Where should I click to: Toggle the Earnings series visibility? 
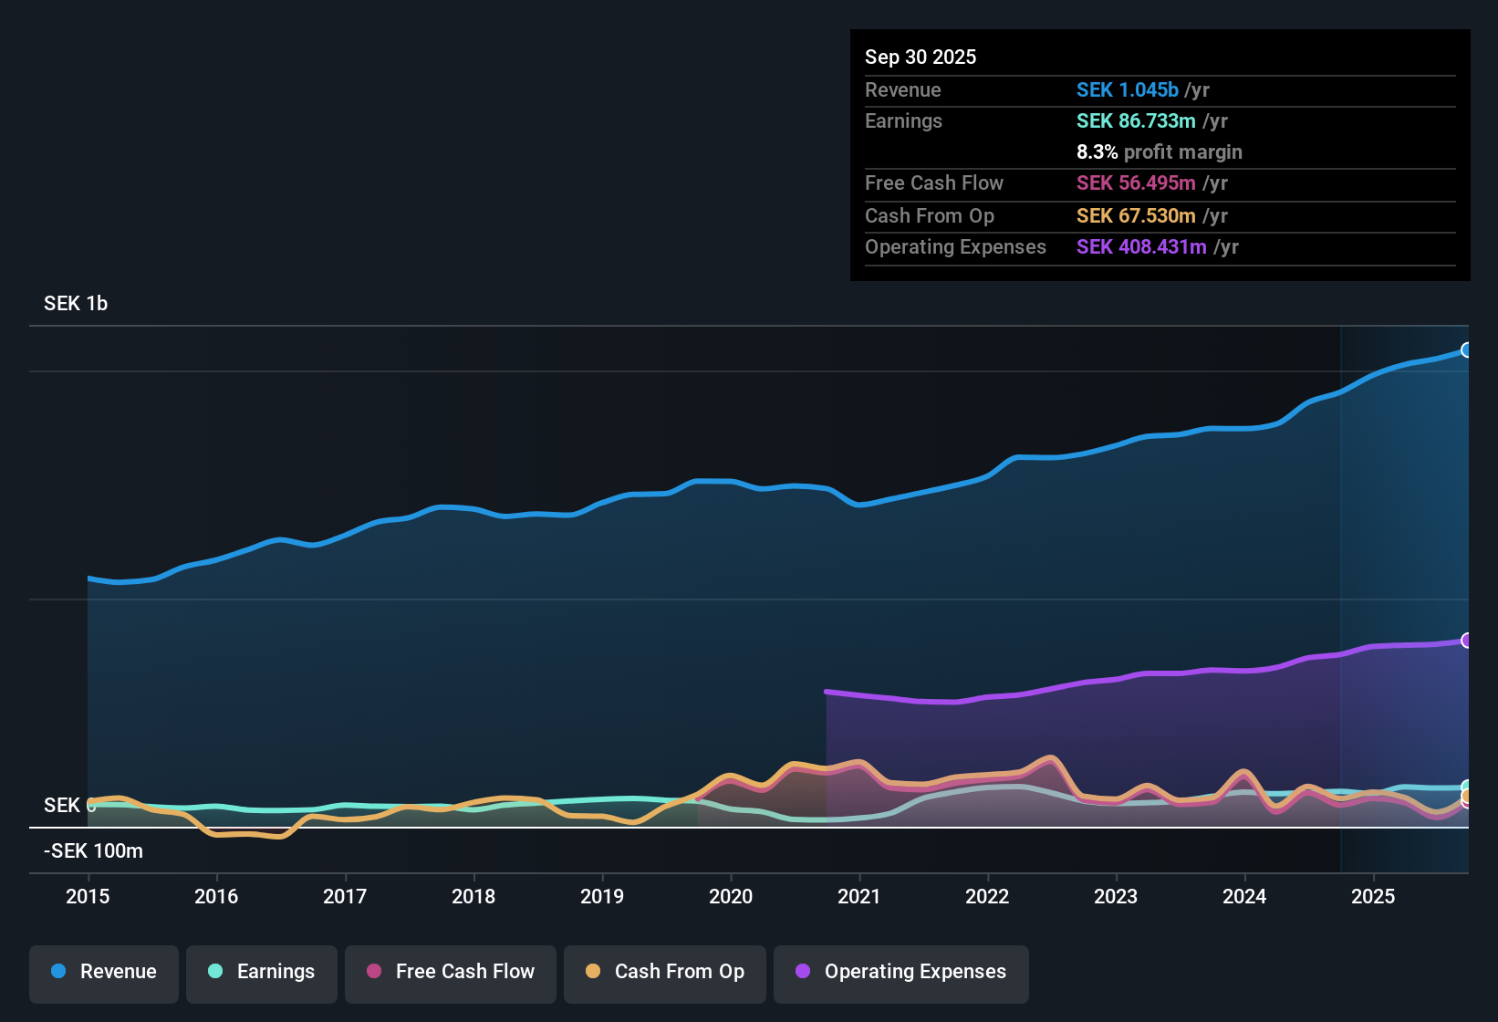261,972
